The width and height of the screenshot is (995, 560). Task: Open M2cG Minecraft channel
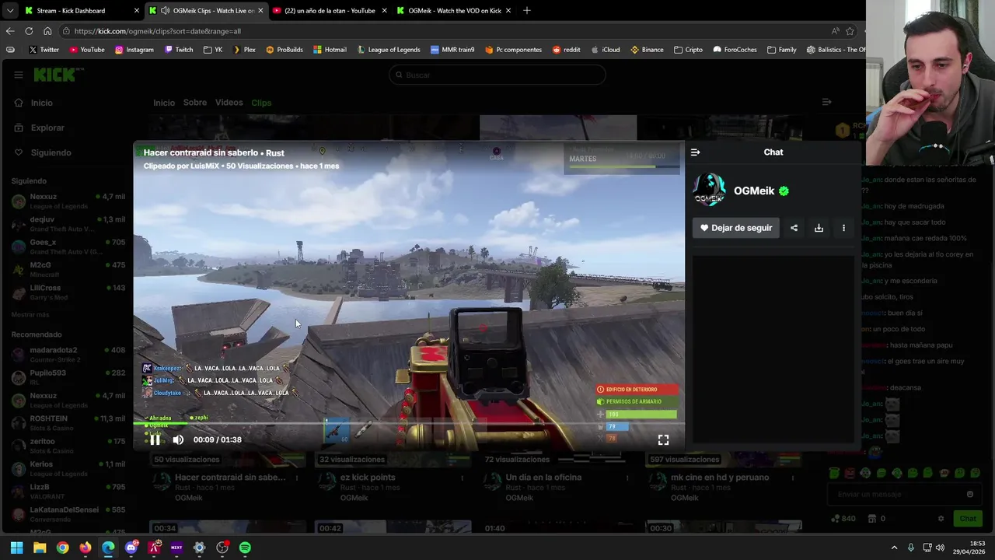click(68, 269)
